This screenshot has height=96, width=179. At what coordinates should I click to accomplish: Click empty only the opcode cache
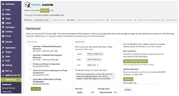(x=122, y=20)
